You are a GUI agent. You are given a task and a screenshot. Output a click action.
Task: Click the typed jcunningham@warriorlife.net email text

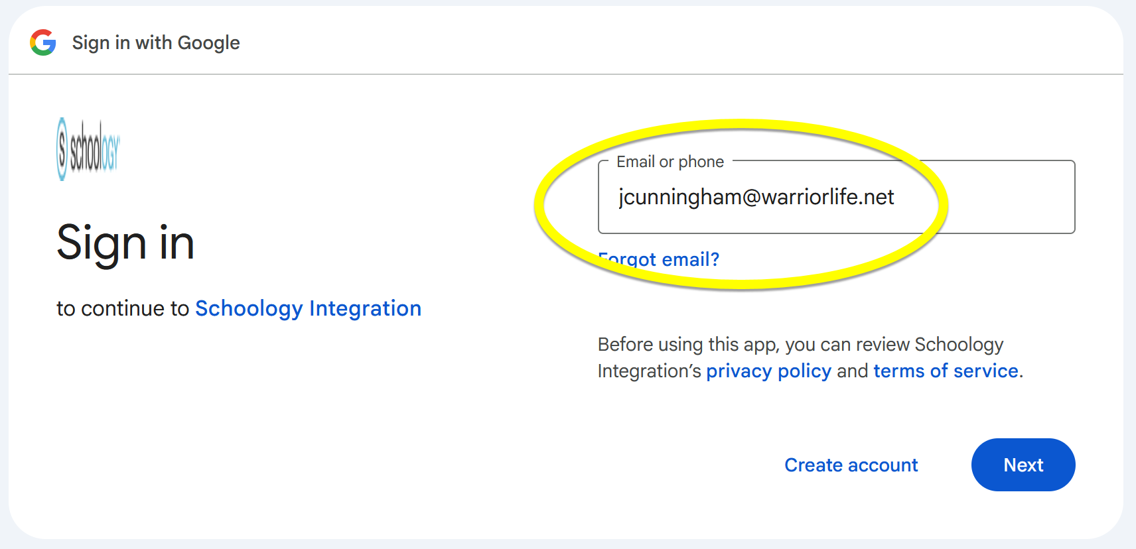click(x=756, y=197)
